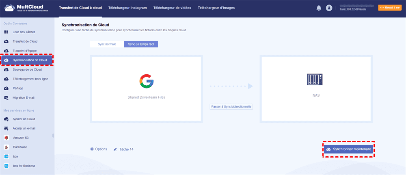Click the Ajouter un Cloud icon

[x=6, y=119]
